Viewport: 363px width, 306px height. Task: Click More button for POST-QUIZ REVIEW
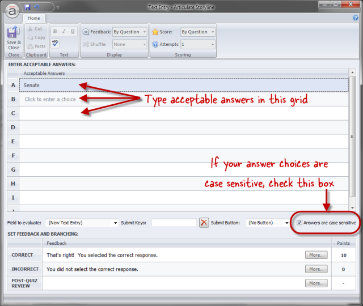(316, 283)
